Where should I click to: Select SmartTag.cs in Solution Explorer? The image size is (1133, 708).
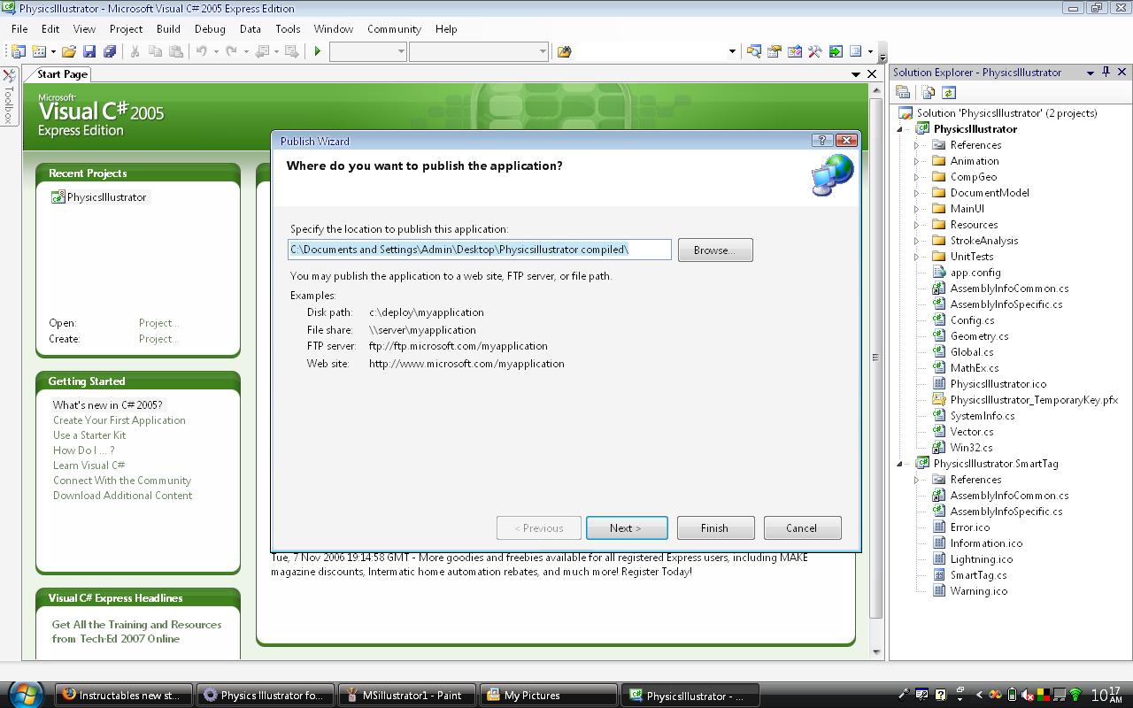(978, 574)
